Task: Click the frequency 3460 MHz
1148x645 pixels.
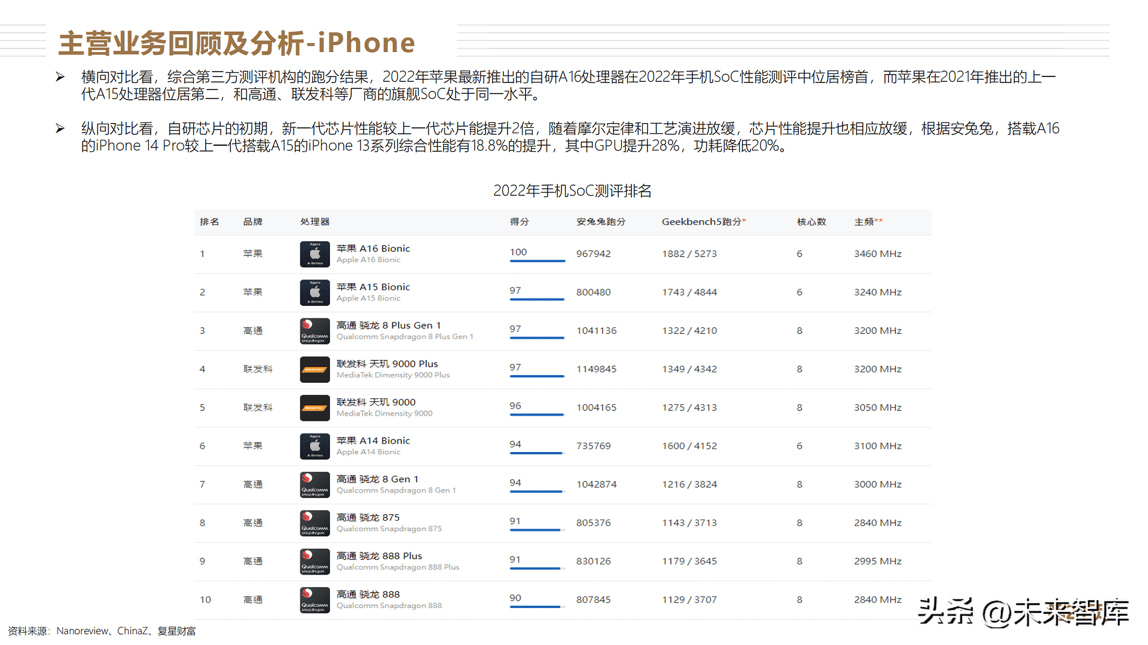Action: click(x=878, y=254)
